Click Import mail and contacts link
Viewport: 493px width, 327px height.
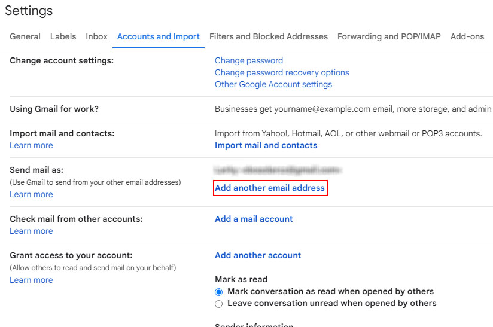(266, 145)
